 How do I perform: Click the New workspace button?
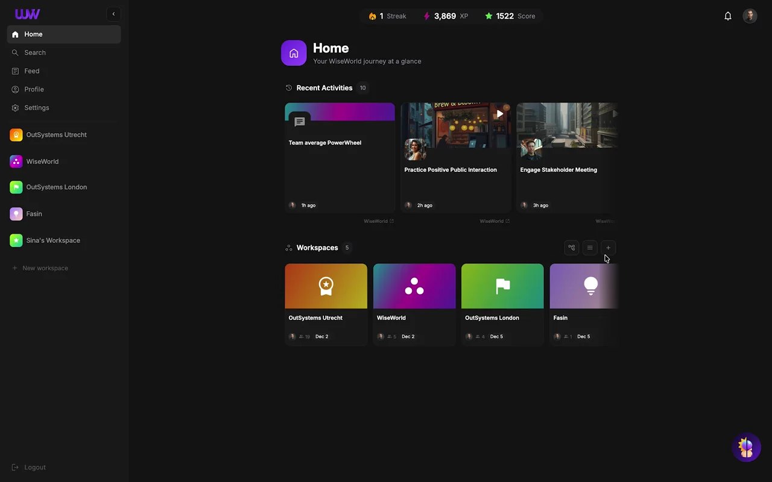click(40, 268)
